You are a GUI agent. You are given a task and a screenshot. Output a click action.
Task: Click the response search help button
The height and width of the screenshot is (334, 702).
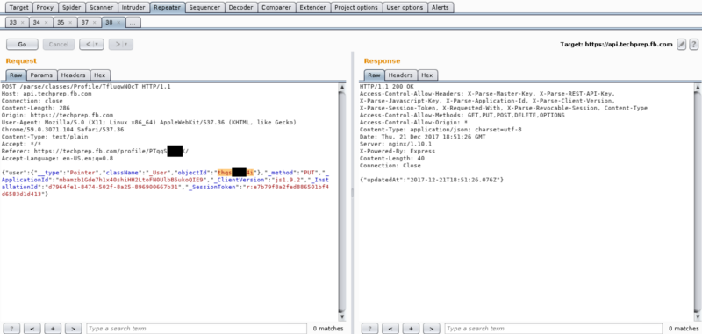(369, 329)
